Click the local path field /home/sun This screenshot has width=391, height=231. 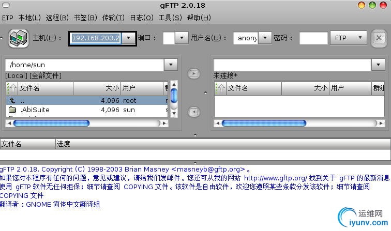point(84,65)
